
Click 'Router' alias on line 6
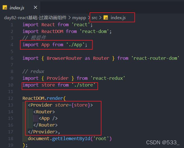[101, 58]
